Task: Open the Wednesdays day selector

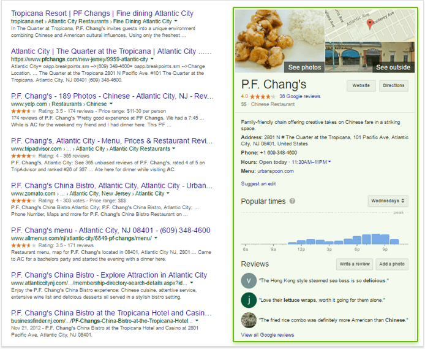Action: click(x=388, y=201)
